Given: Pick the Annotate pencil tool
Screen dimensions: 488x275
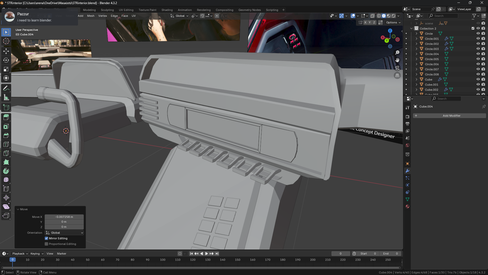Looking at the screenshot, I should [6, 88].
